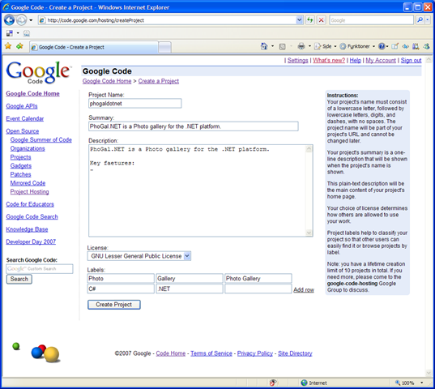This screenshot has height=389, width=435.
Task: Click the Project Name input field
Action: coord(134,104)
